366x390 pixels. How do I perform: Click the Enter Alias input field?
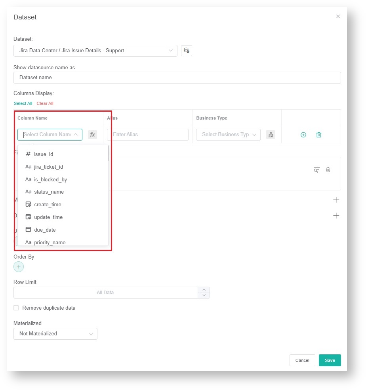coord(147,135)
